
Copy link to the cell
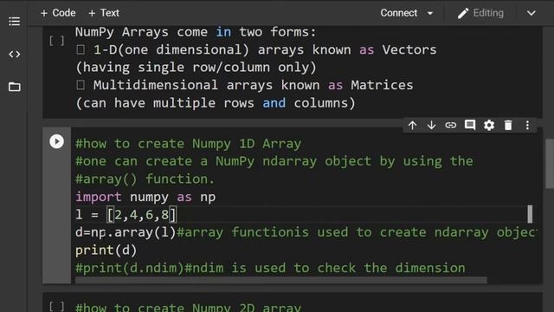(x=450, y=125)
